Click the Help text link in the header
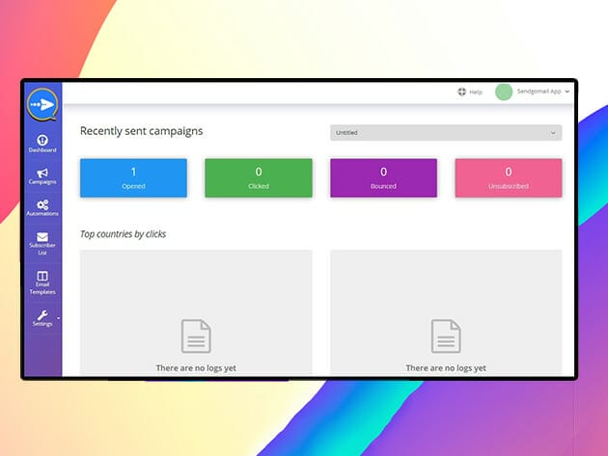This screenshot has height=456, width=608. click(476, 92)
